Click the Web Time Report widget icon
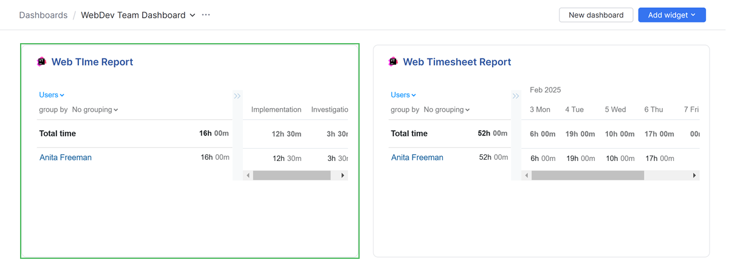 click(x=41, y=61)
